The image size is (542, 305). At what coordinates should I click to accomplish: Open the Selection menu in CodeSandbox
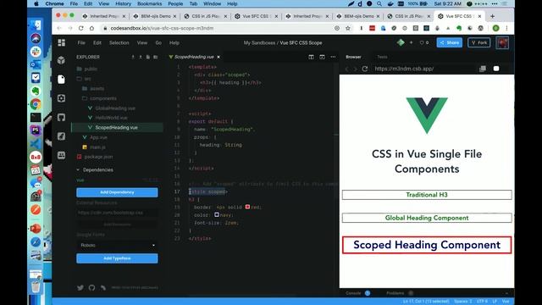click(x=119, y=43)
